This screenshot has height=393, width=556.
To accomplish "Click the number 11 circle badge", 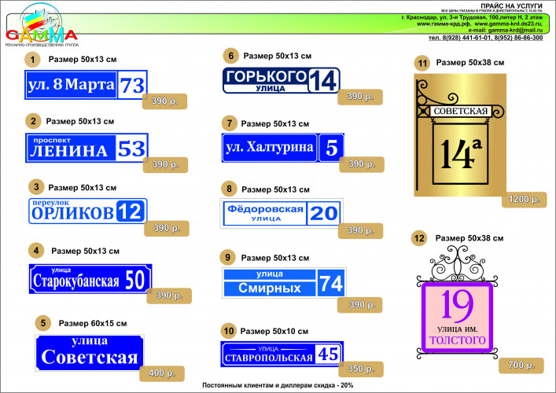I will [x=422, y=62].
